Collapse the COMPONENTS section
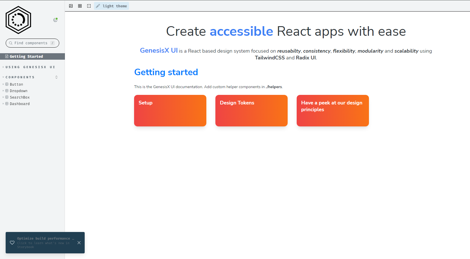The height and width of the screenshot is (259, 470). point(20,77)
